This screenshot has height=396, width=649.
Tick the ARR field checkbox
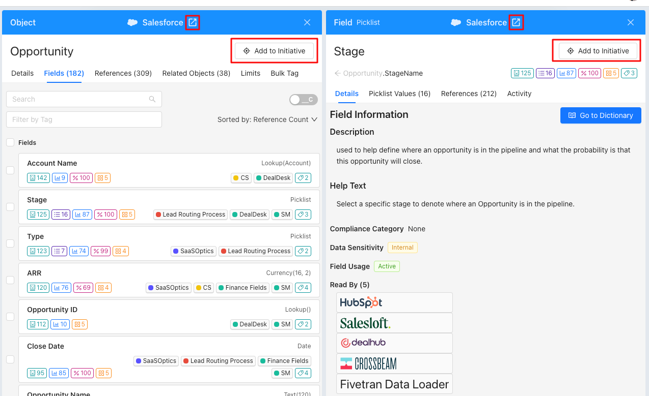point(10,280)
